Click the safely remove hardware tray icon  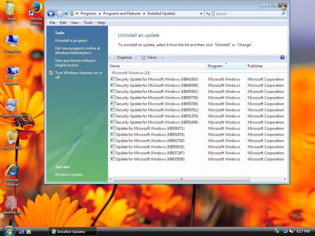click(277, 231)
